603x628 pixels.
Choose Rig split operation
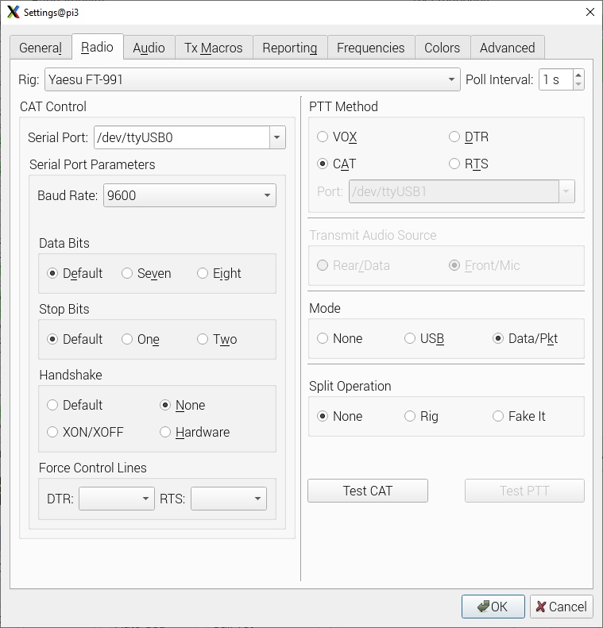click(421, 416)
